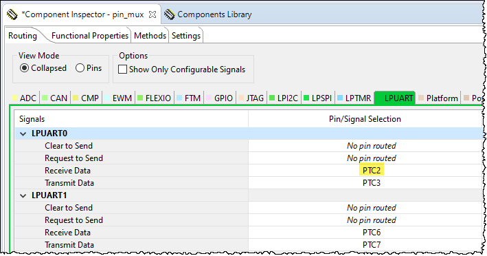This screenshot has width=487, height=256.
Task: Switch to the Functional Properties tab
Action: pyautogui.click(x=90, y=36)
